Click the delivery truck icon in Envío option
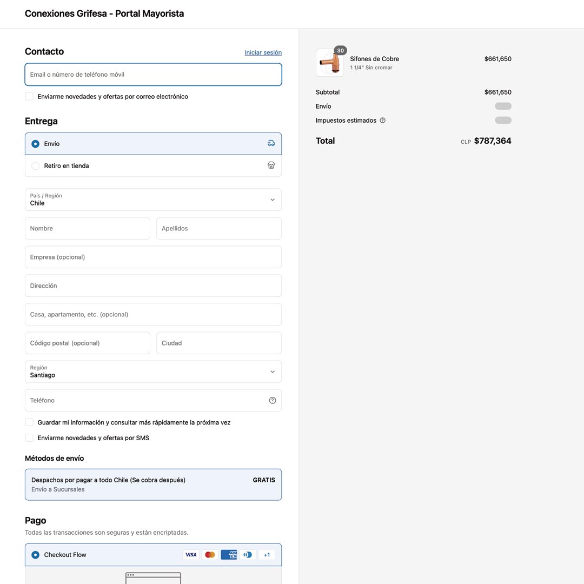The image size is (584, 584). [x=271, y=143]
